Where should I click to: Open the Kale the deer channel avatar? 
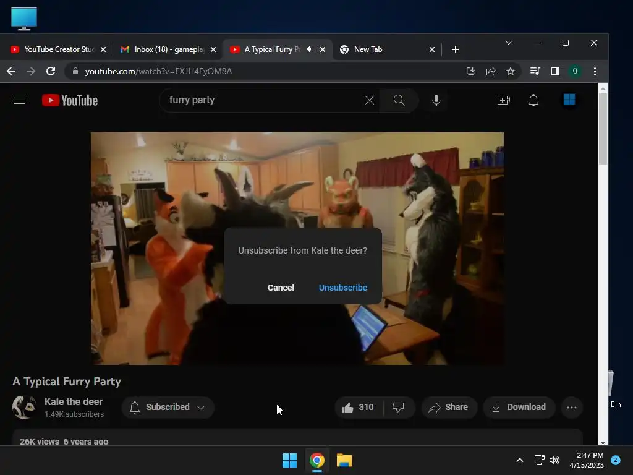[24, 407]
